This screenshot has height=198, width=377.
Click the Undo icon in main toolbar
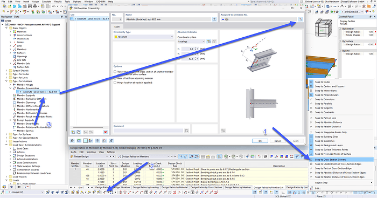54,6
